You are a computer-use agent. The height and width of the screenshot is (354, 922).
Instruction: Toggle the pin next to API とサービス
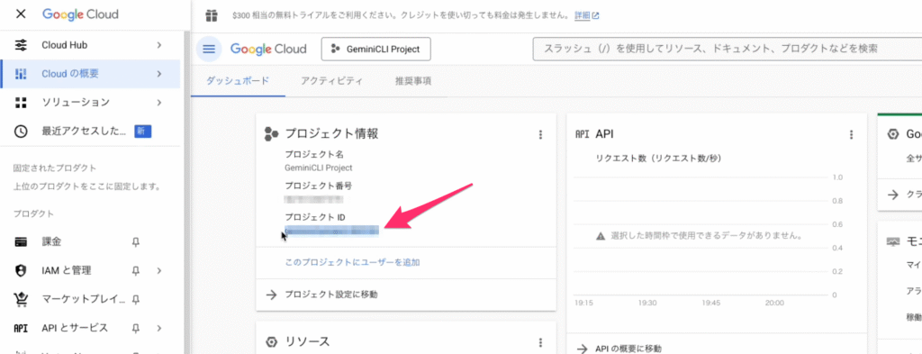point(136,328)
